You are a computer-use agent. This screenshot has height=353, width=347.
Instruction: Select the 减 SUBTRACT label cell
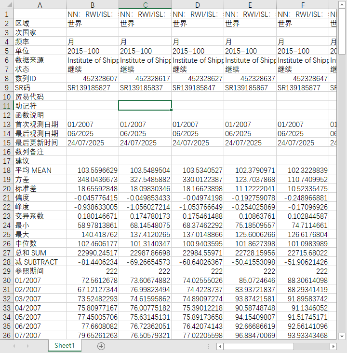40,262
